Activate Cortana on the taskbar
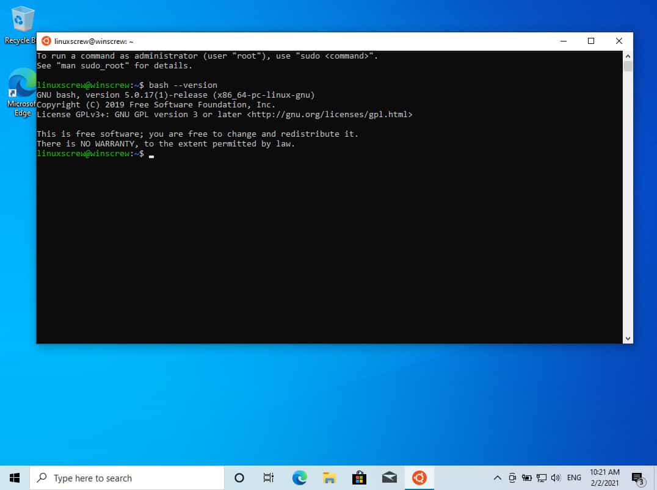The image size is (657, 490). click(x=239, y=478)
